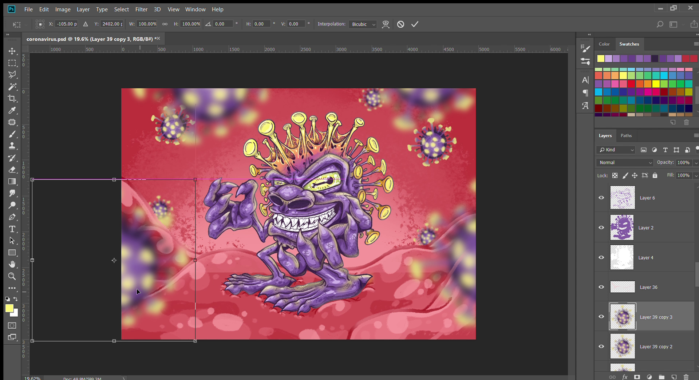
Task: Cancel the transform in options bar
Action: [x=400, y=24]
